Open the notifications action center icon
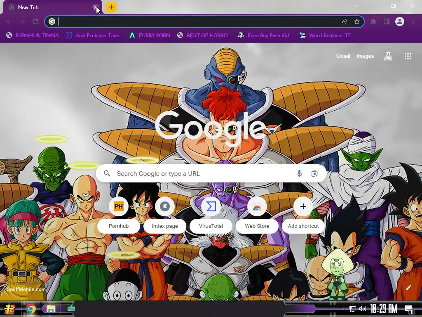The width and height of the screenshot is (422, 317). pos(409,309)
